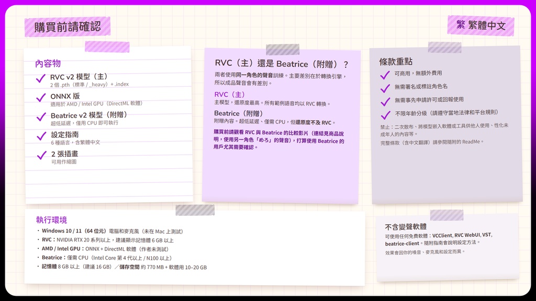Select the 2 張插畫 item text
The height and width of the screenshot is (301, 536).
[x=64, y=154]
